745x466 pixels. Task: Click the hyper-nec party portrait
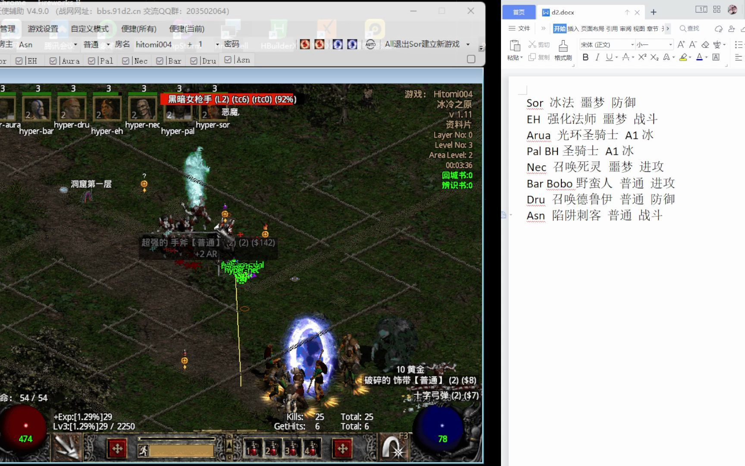142,107
